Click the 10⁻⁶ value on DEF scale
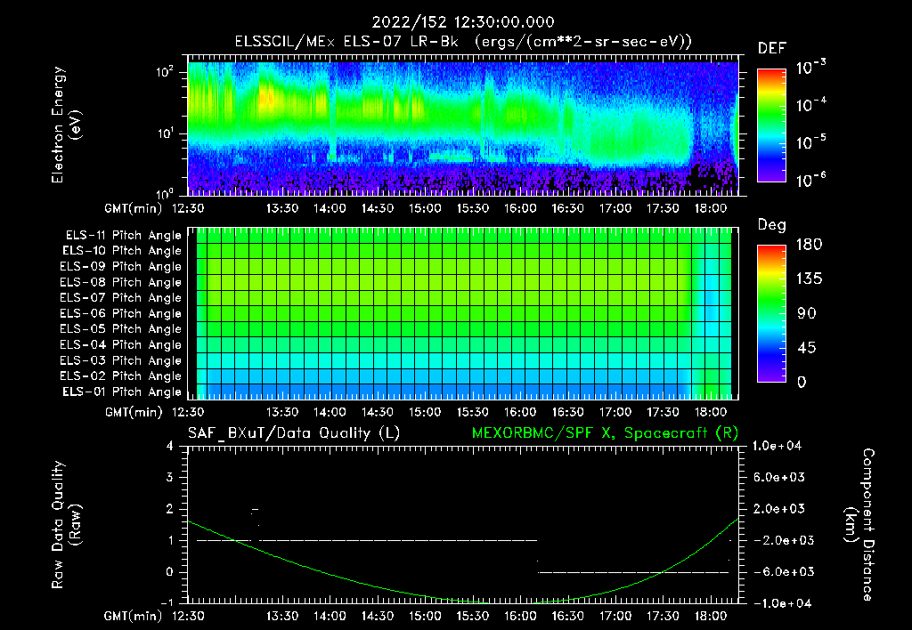This screenshot has height=630, width=912. pos(810,180)
